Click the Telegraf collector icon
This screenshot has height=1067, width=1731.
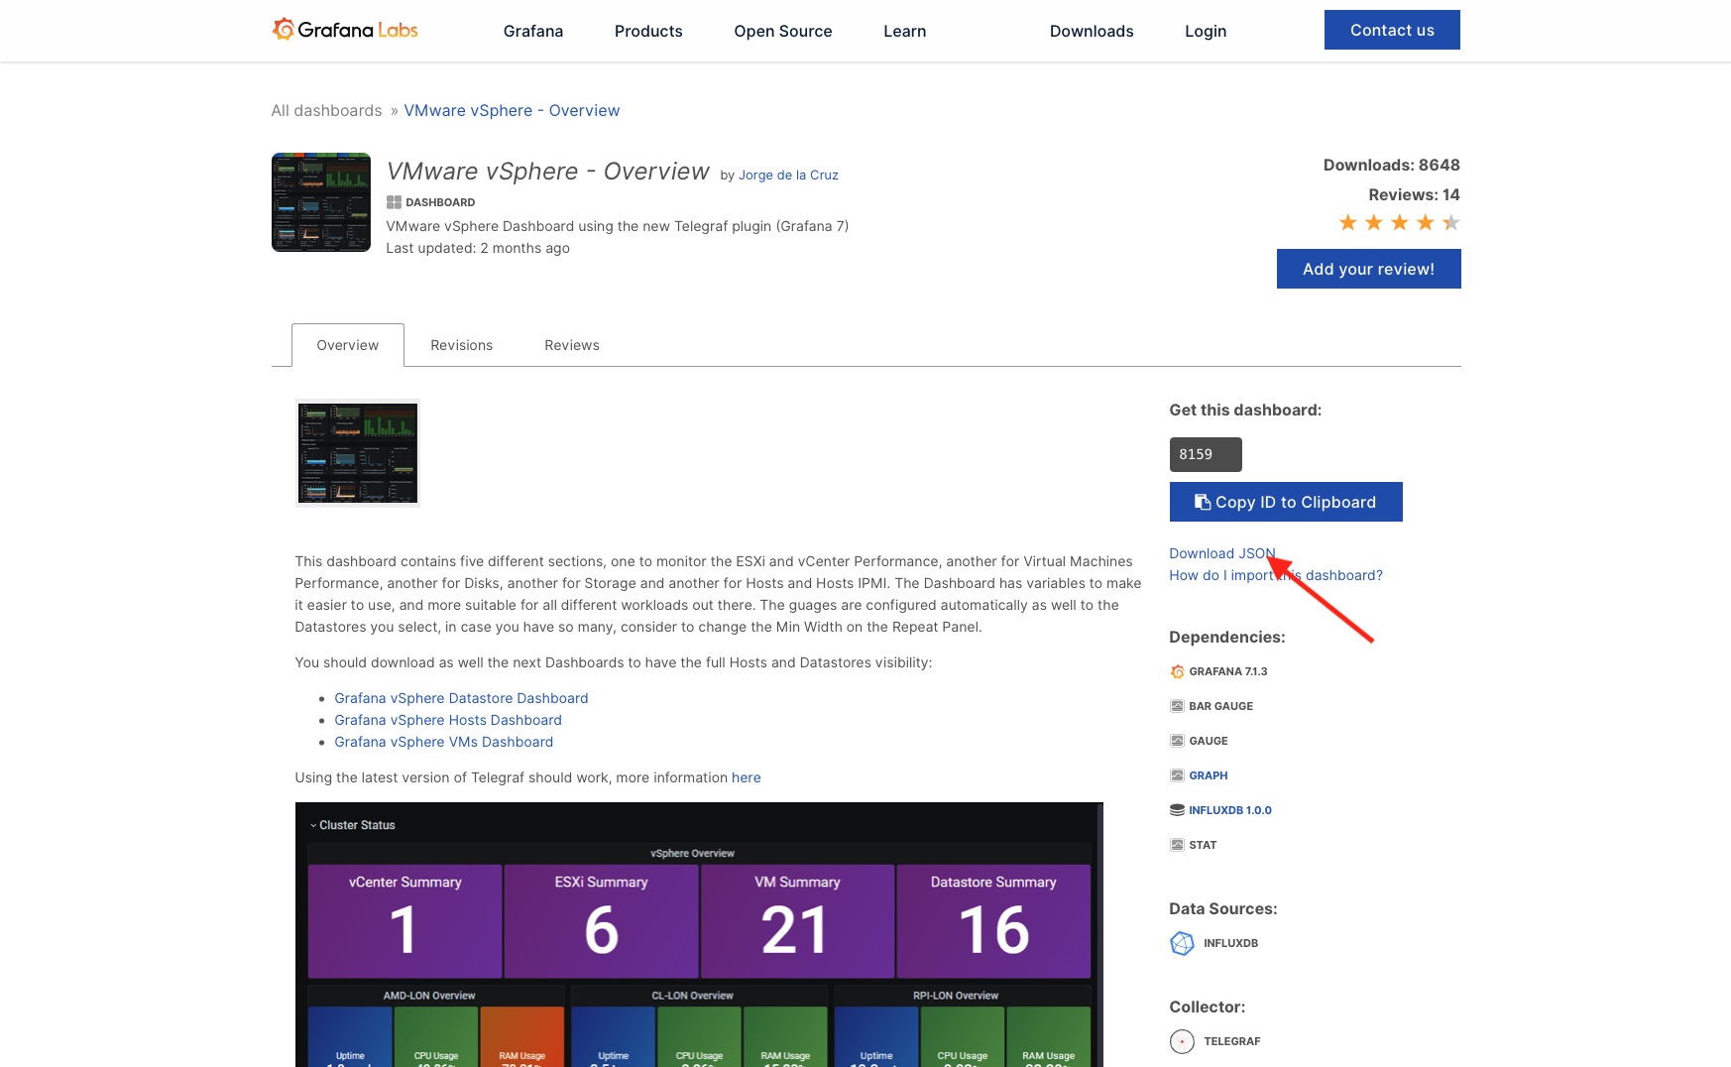pyautogui.click(x=1182, y=1041)
